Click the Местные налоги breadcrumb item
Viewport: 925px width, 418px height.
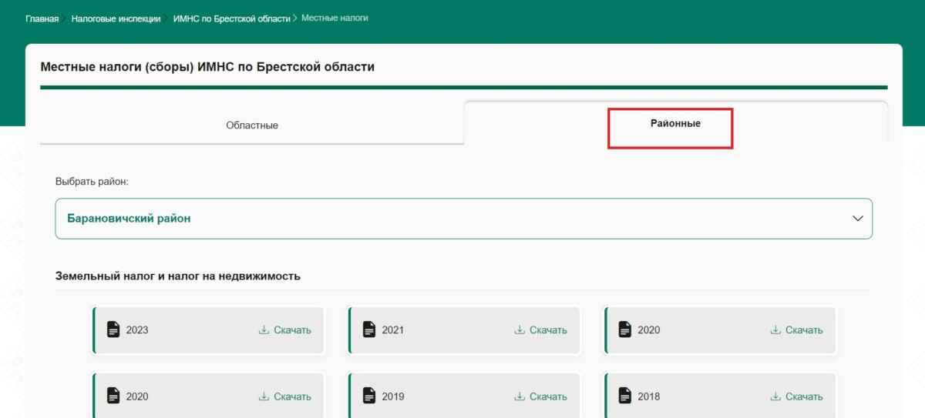(x=335, y=18)
